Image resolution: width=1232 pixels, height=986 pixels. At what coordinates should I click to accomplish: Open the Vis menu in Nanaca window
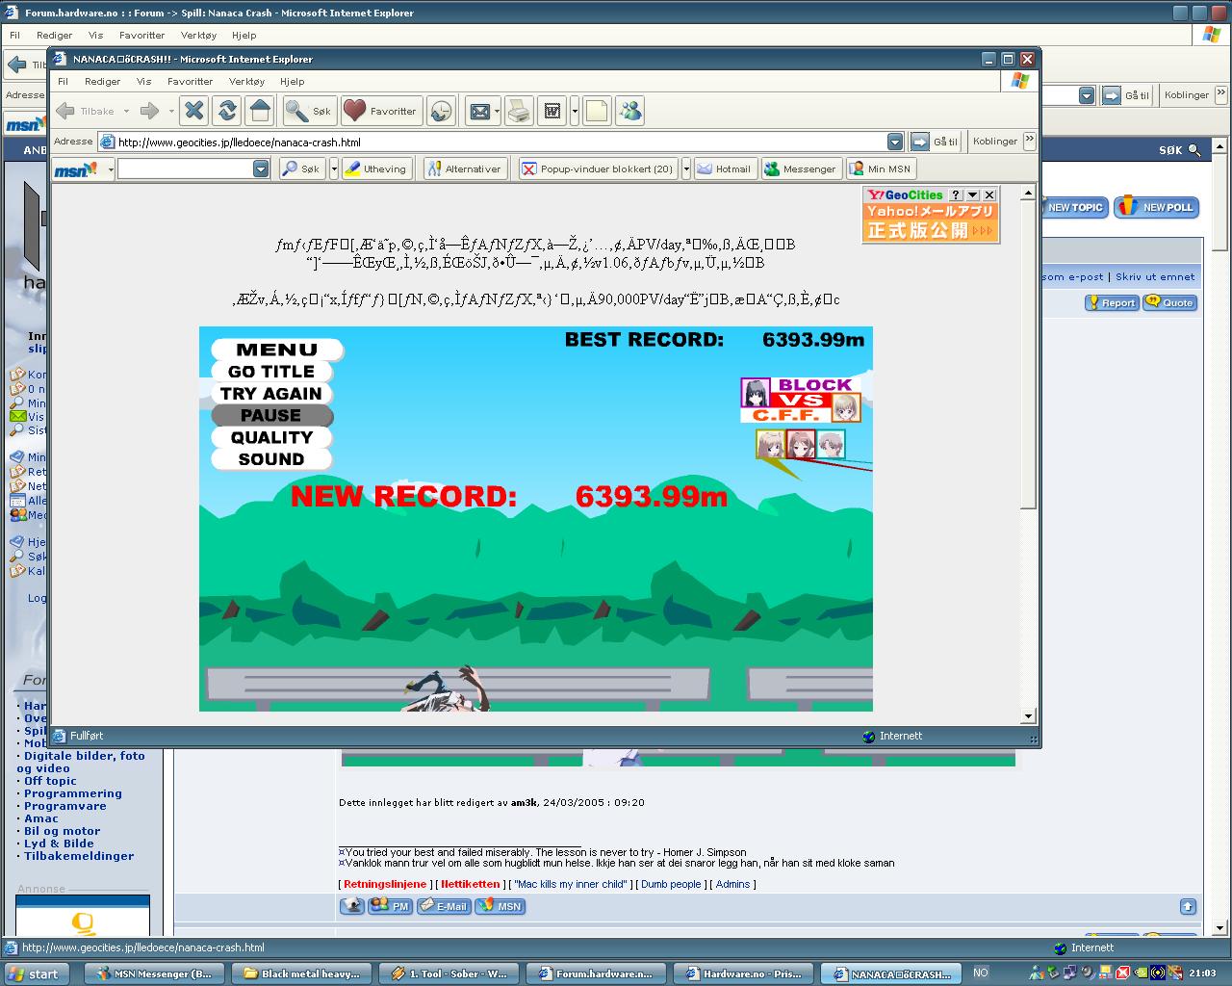pos(143,82)
